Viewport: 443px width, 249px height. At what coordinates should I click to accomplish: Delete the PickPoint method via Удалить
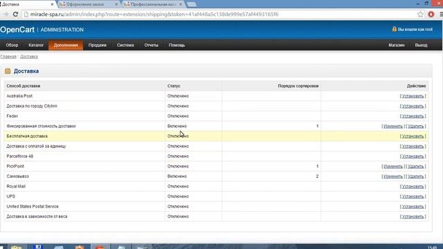415,166
